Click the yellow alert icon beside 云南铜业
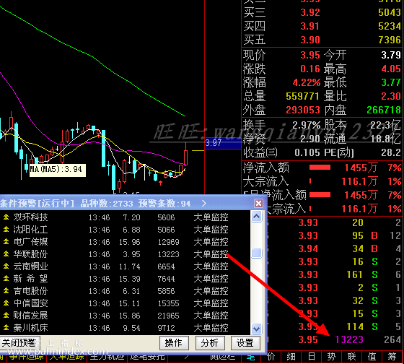This screenshot has height=364, width=404. pyautogui.click(x=6, y=266)
